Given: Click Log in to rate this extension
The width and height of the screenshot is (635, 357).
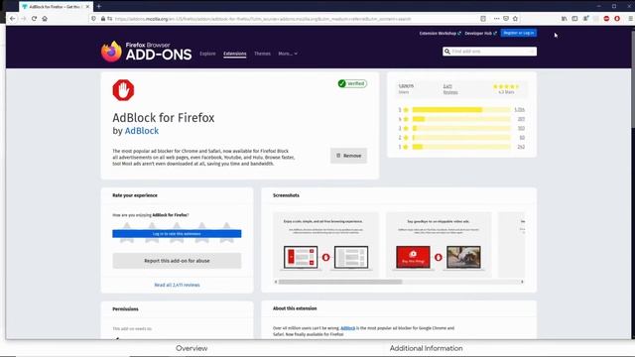Looking at the screenshot, I should [x=177, y=234].
